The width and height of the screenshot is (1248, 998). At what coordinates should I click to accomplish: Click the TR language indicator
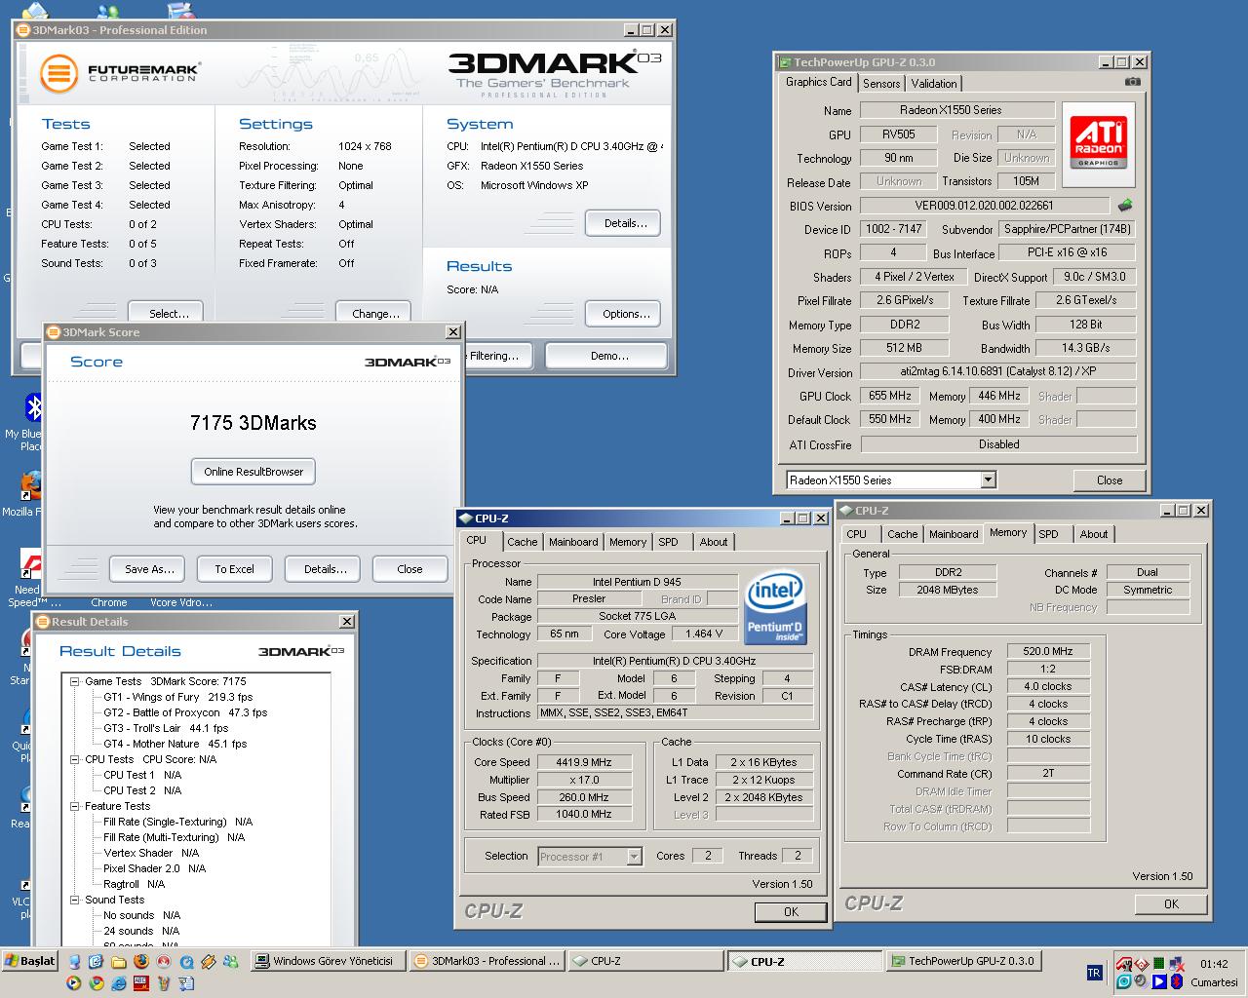(x=1095, y=973)
